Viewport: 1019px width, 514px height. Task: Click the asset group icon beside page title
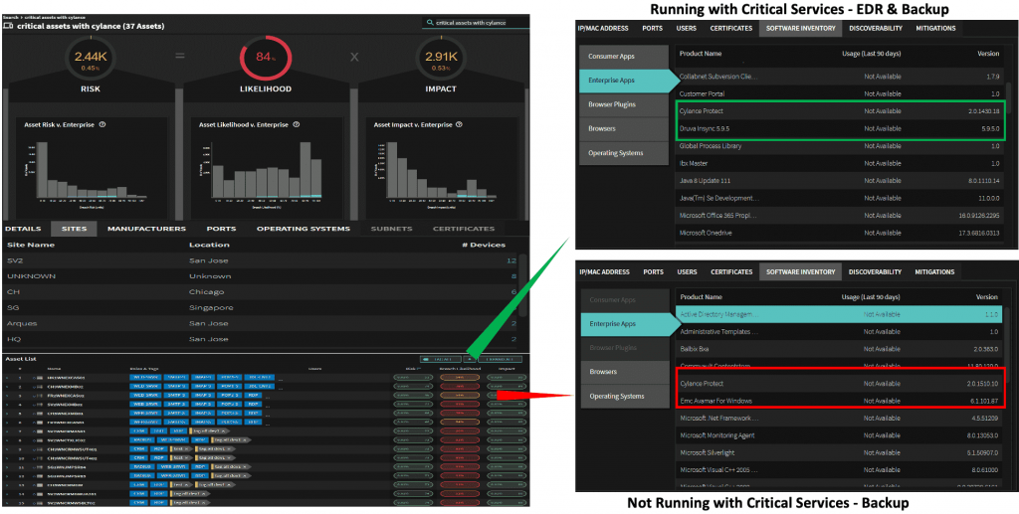[9, 26]
